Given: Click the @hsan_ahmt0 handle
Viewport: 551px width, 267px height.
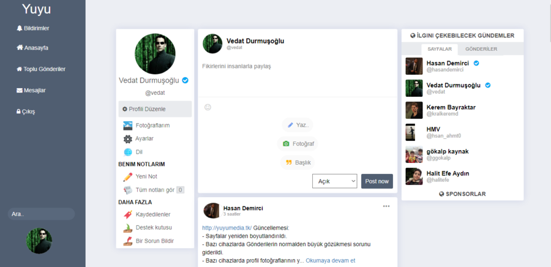Looking at the screenshot, I should pos(443,136).
